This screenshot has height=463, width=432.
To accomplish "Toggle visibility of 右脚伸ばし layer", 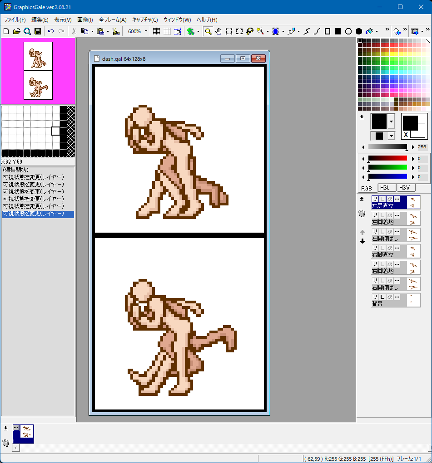I will point(375,280).
